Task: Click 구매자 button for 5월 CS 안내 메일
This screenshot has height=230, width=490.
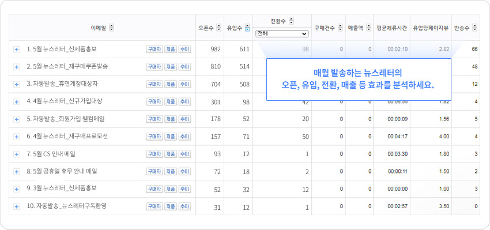Action: click(154, 154)
